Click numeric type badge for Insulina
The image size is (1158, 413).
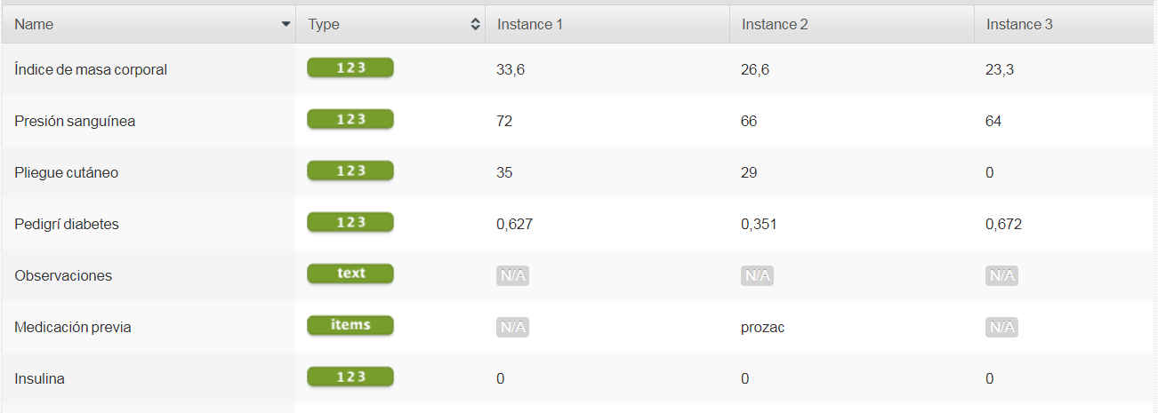coord(350,377)
